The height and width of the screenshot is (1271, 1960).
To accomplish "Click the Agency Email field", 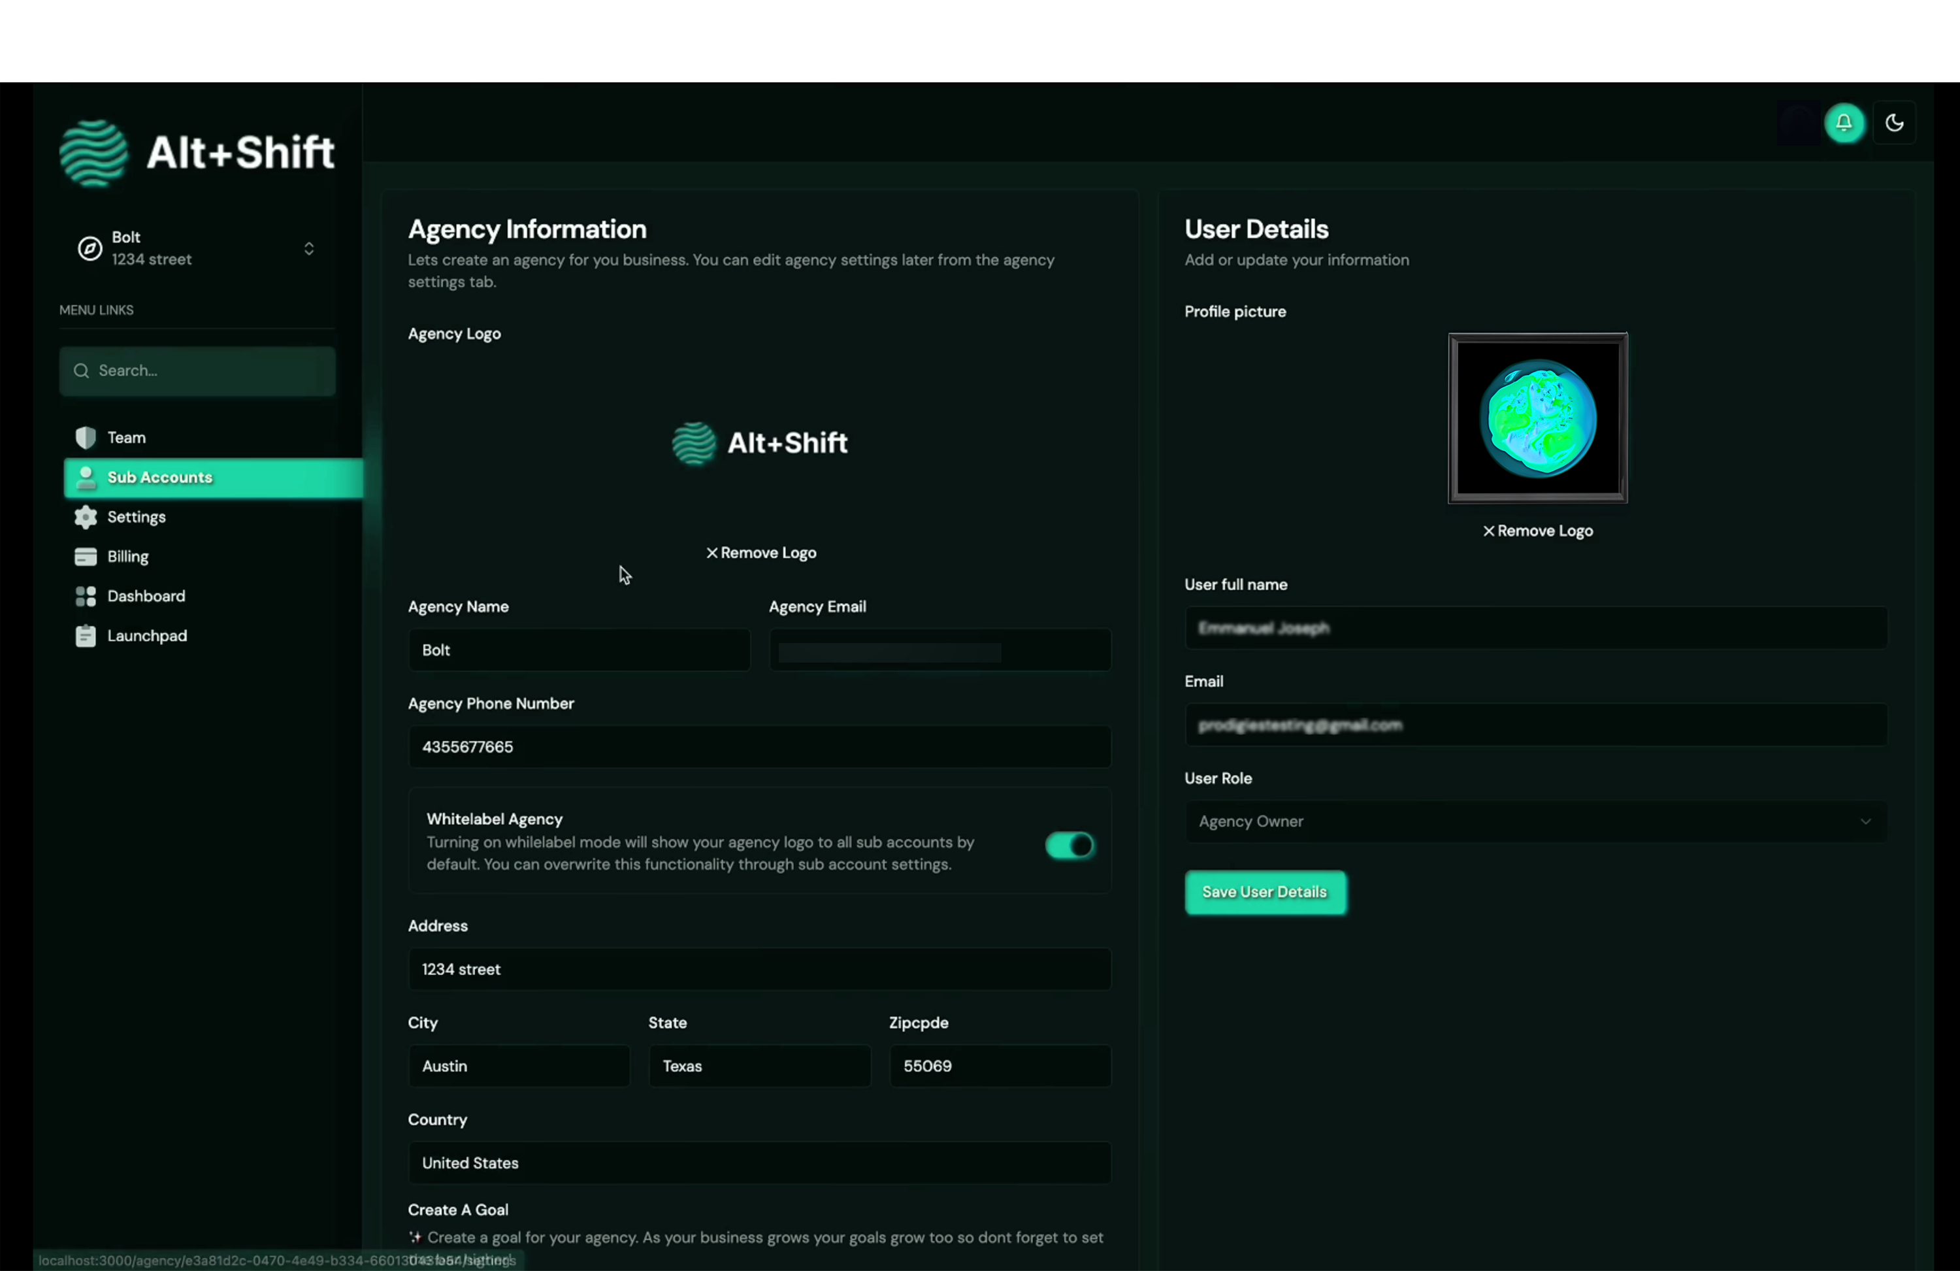I will click(x=939, y=650).
